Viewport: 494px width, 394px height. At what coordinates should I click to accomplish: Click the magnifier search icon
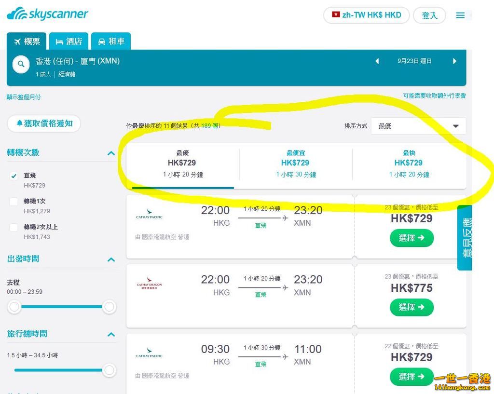(21, 64)
